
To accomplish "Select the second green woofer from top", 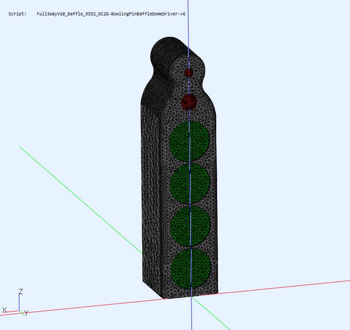I will 190,183.
